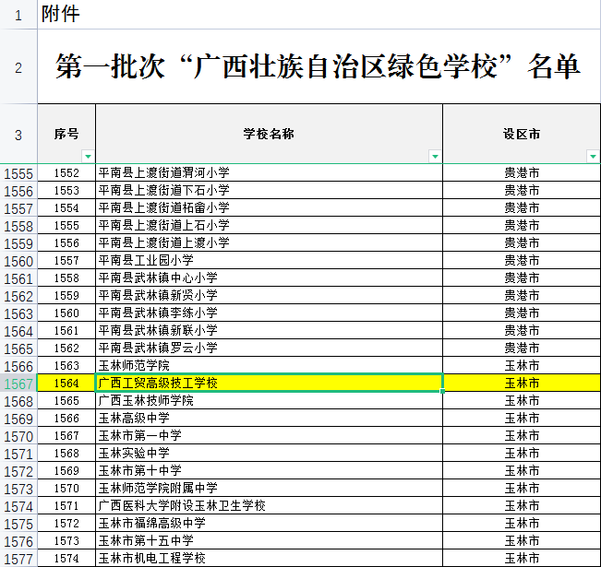This screenshot has height=567, width=601.
Task: Click the 学校名称 header cell
Action: point(268,135)
